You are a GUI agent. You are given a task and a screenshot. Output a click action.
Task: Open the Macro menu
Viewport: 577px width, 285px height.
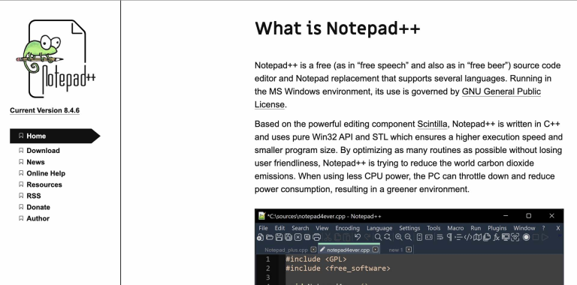click(x=455, y=228)
